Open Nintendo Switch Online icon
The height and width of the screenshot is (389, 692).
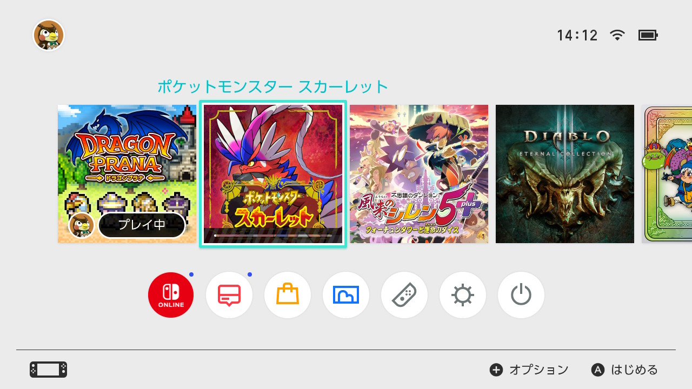[171, 295]
